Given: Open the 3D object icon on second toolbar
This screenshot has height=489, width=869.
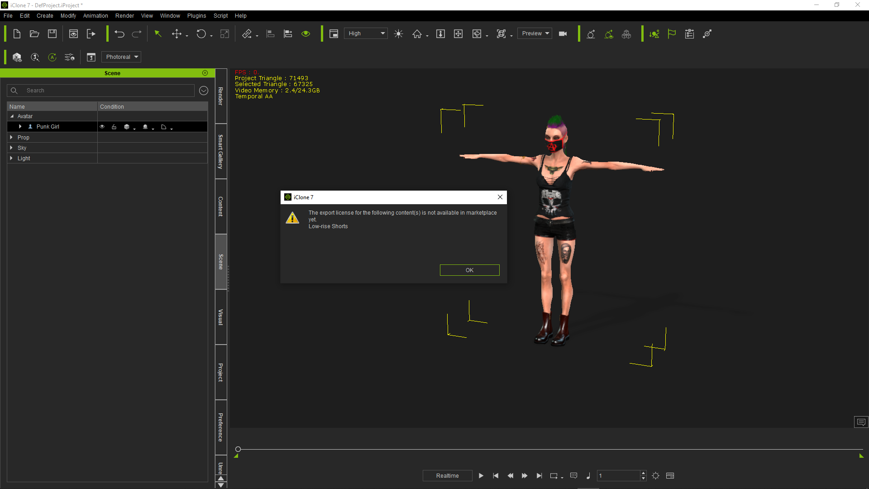Looking at the screenshot, I should [x=17, y=57].
